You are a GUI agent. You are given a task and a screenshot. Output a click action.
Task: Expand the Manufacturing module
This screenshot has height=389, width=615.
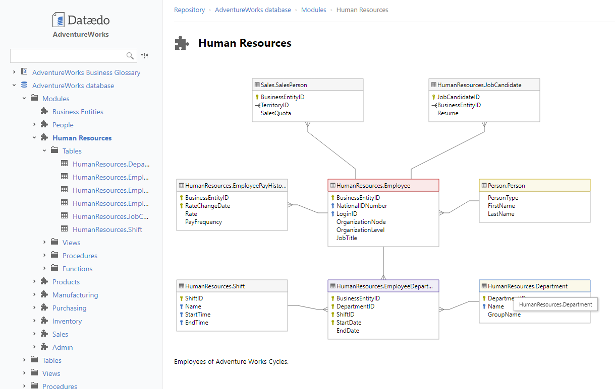pyautogui.click(x=34, y=294)
